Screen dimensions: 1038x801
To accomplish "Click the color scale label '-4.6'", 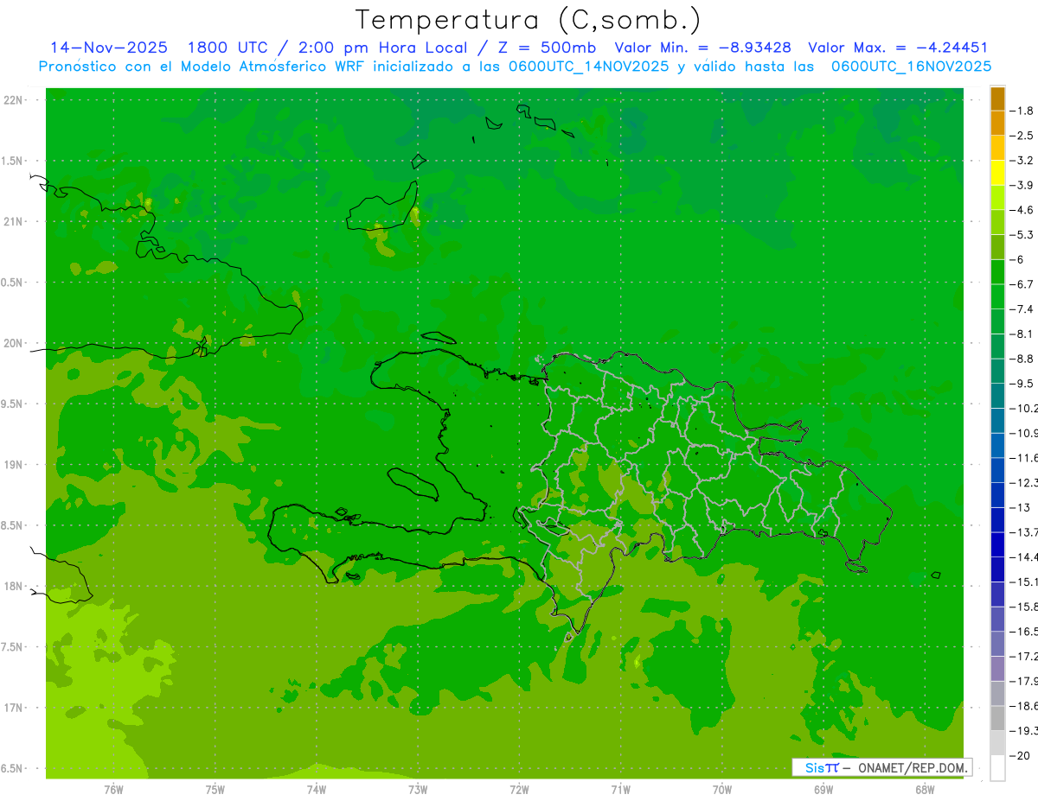I will [1023, 210].
